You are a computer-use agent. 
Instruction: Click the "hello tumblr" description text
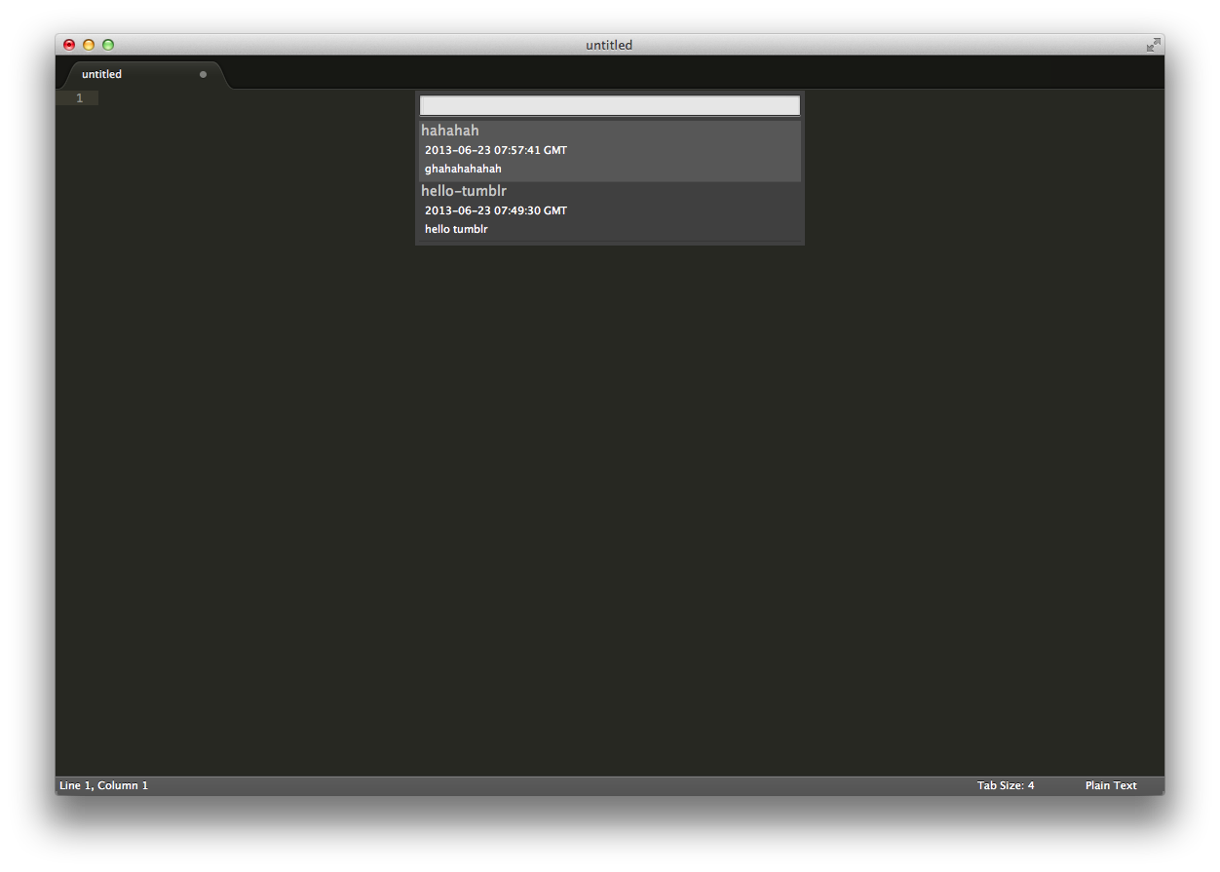(456, 229)
